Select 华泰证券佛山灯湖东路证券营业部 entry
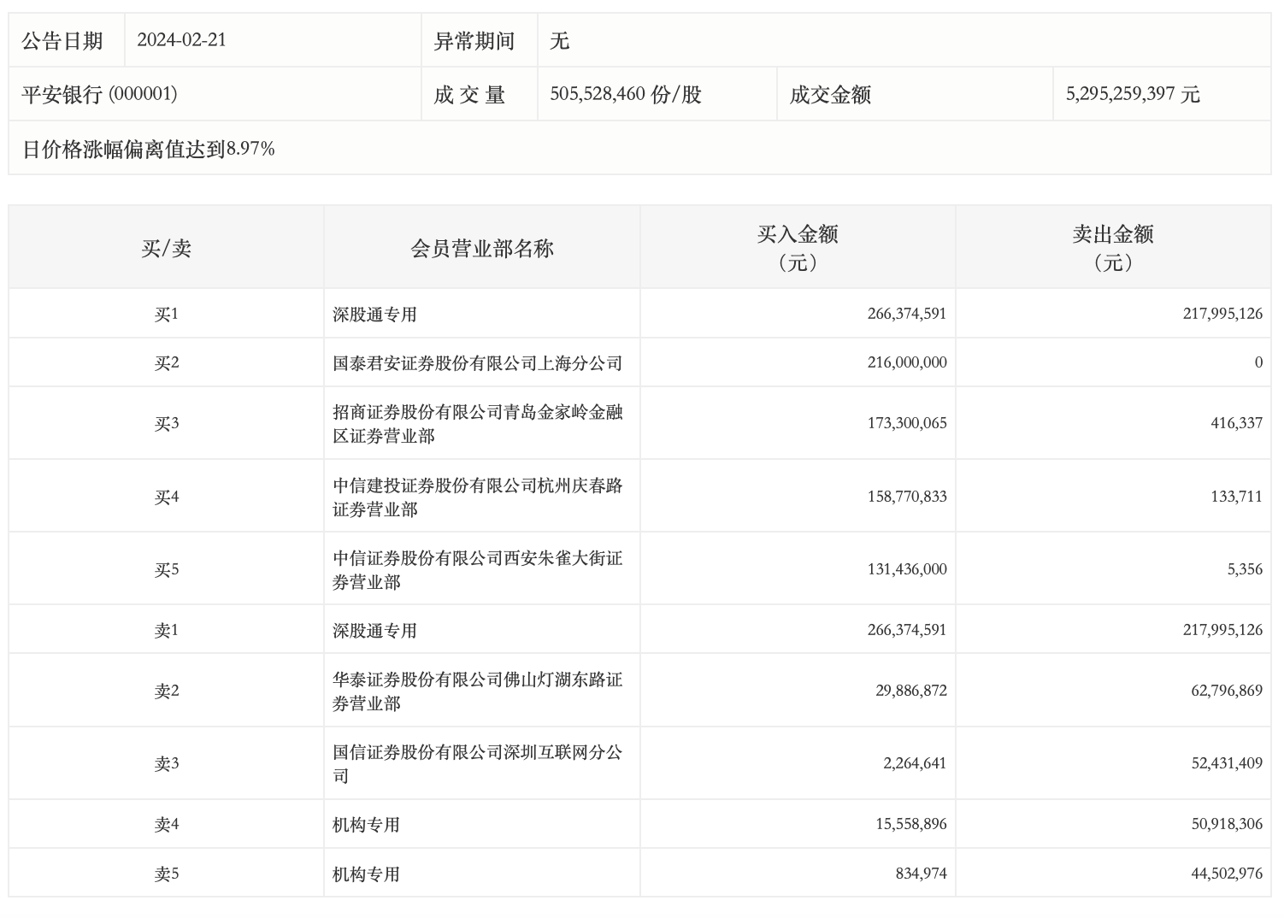The image size is (1284, 918). point(477,691)
